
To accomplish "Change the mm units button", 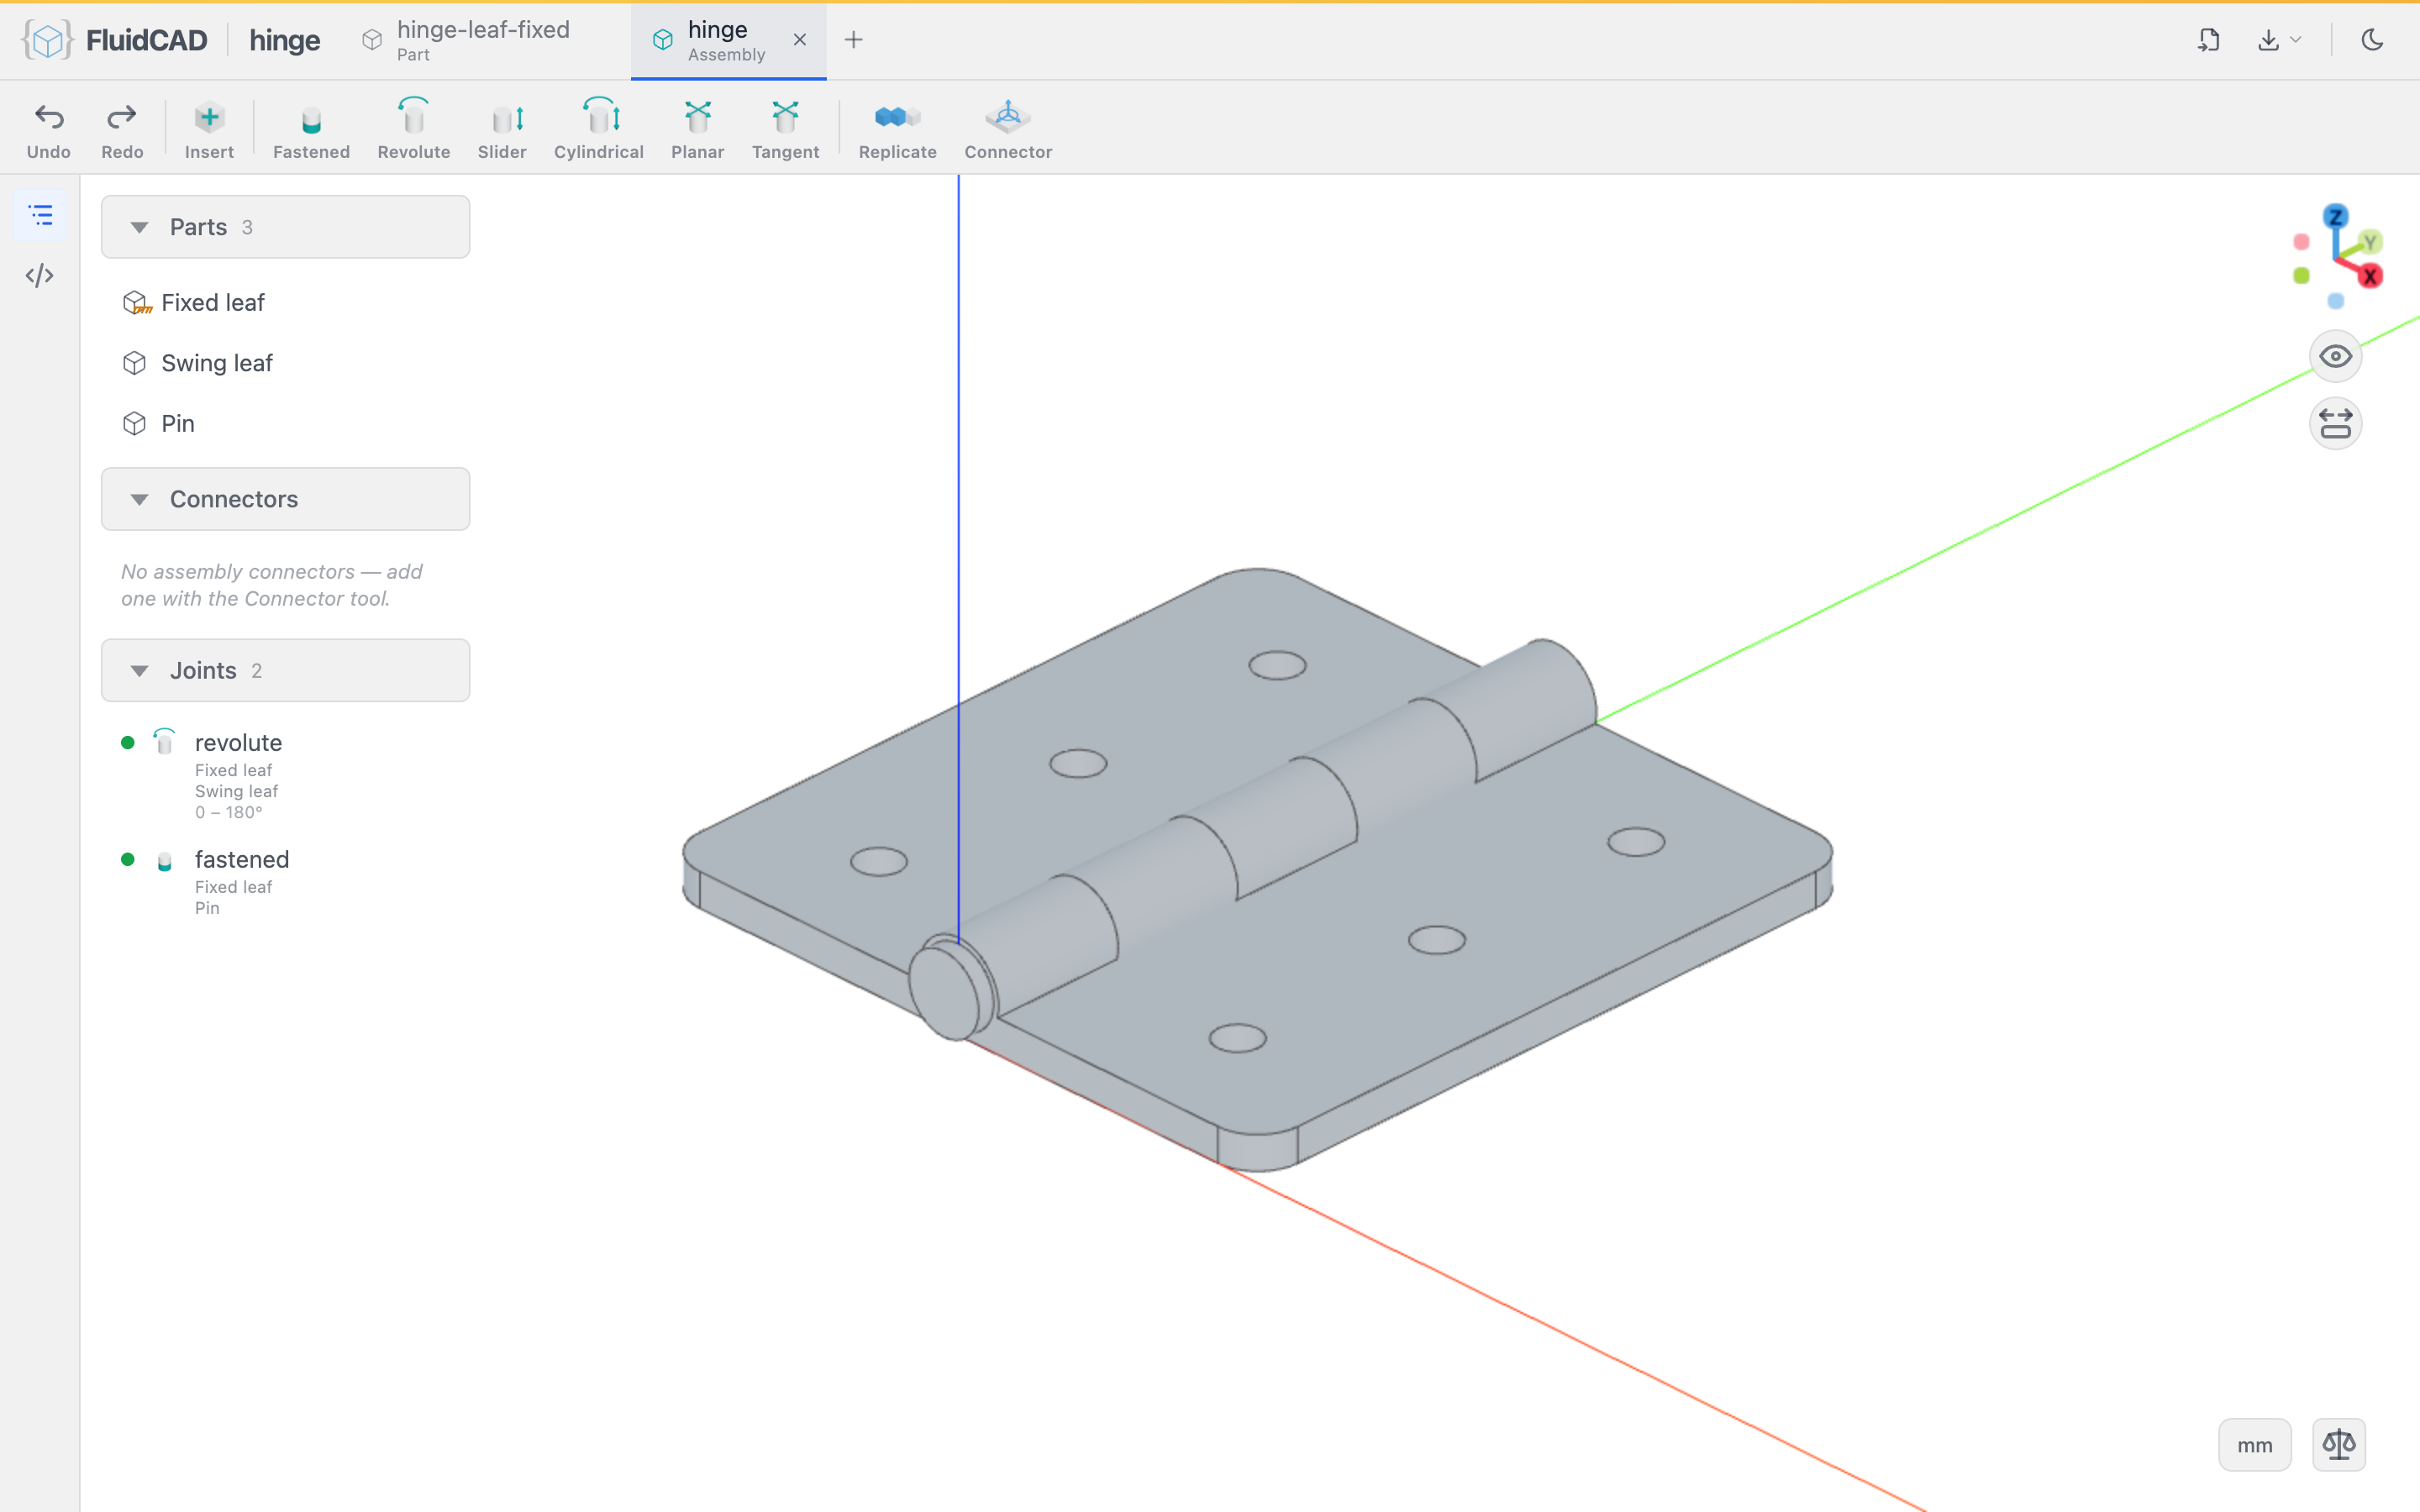I will (x=2254, y=1444).
